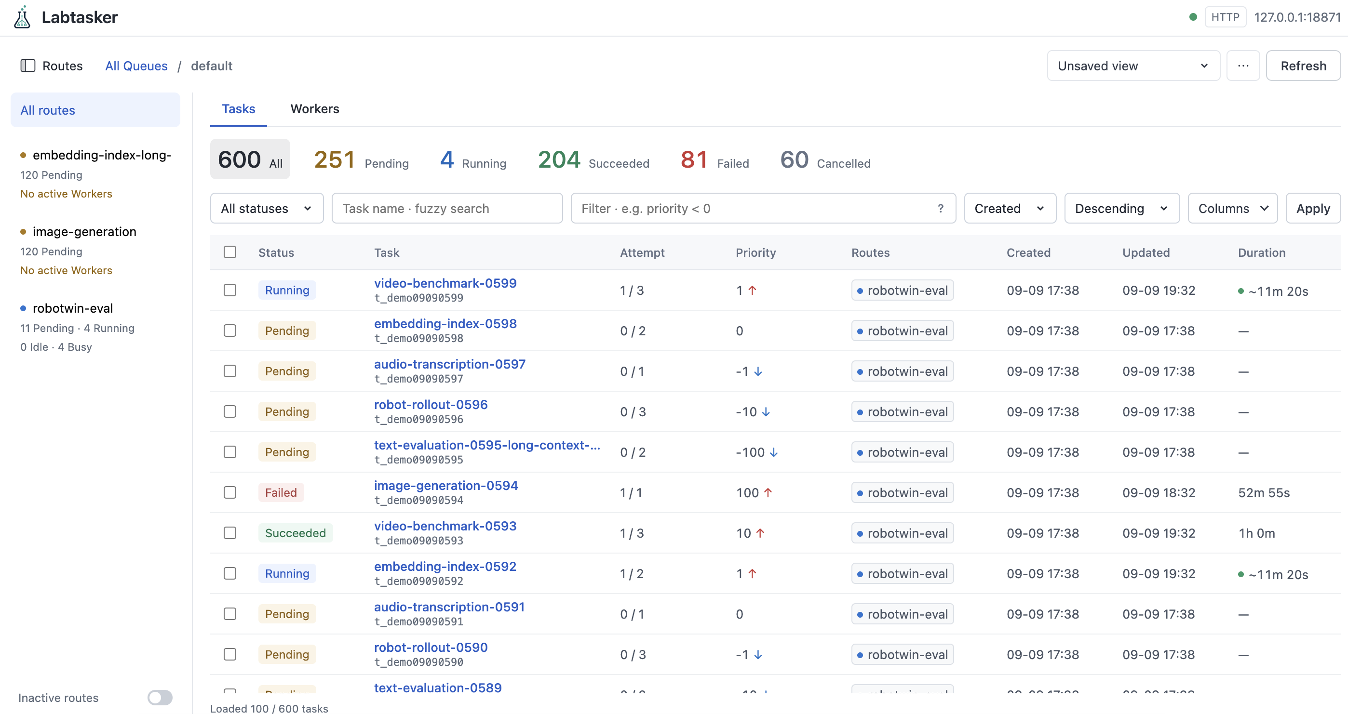Click the Failed status badge
The image size is (1348, 714).
281,493
